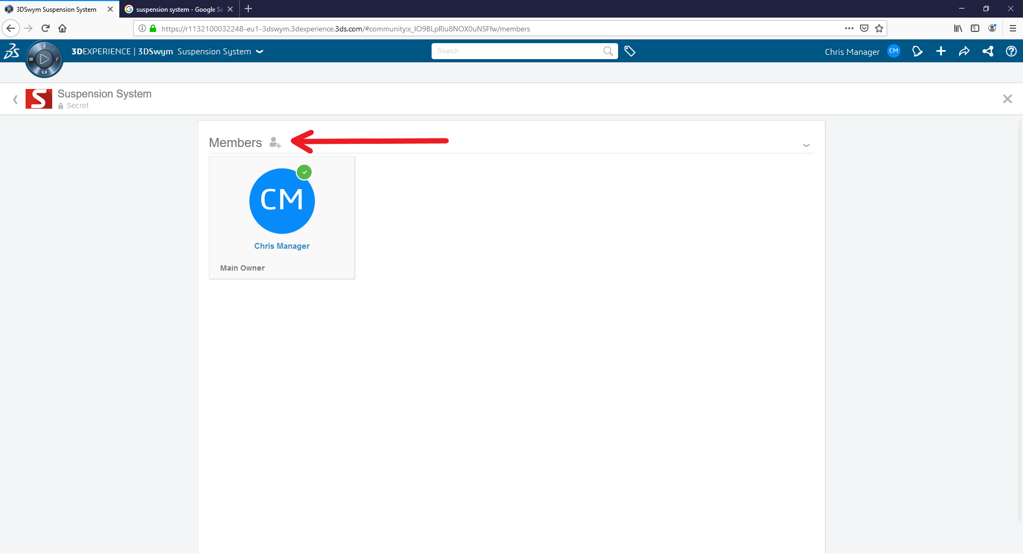The width and height of the screenshot is (1023, 554).
Task: Click Chris Manager name in header
Action: 851,52
